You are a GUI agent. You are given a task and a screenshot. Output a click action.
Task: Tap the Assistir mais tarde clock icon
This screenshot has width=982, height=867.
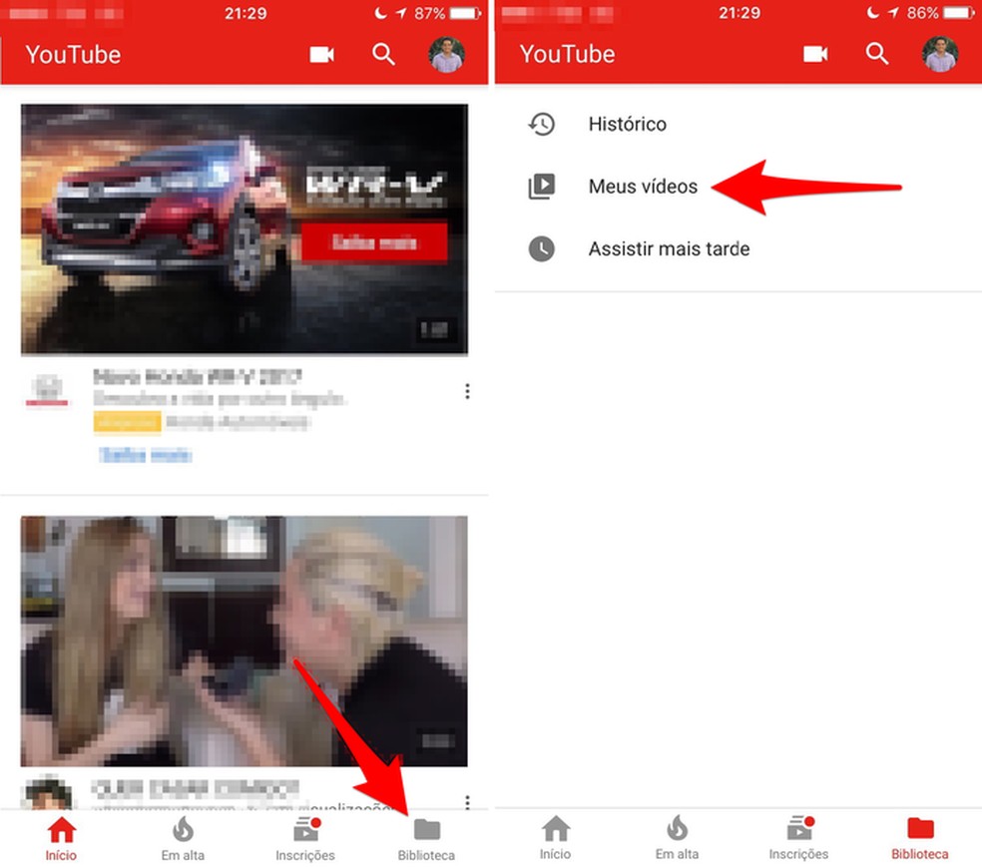[542, 249]
